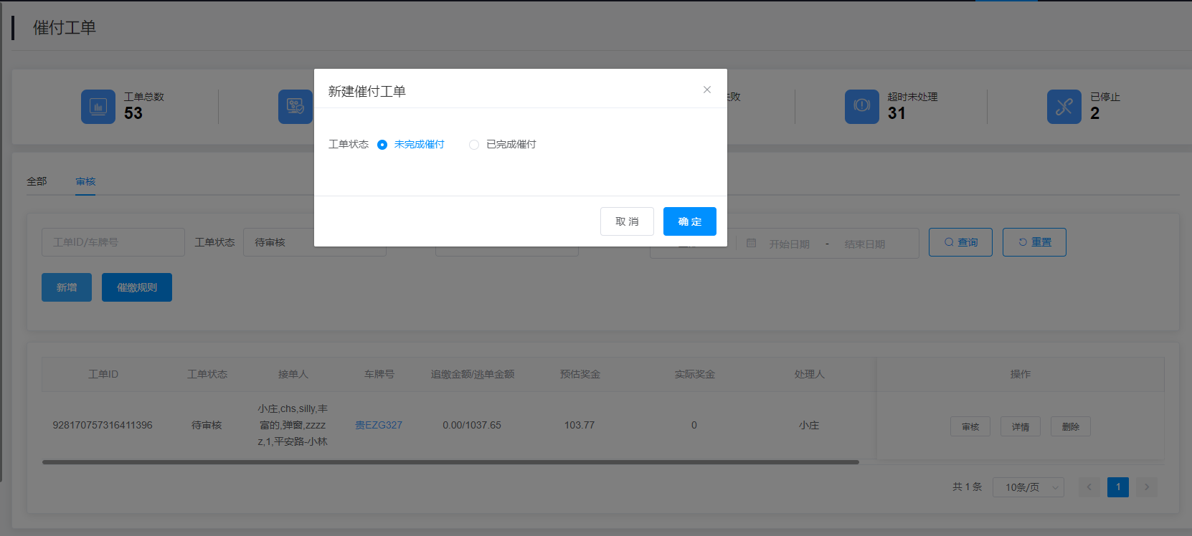
Task: Confirm the dialog with 确定 button
Action: tap(689, 221)
